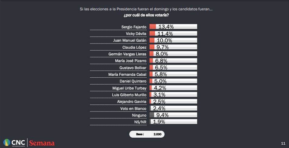This screenshot has width=289, height=148.
Task: Click the Base 2.000 pill
Action: 147,134
